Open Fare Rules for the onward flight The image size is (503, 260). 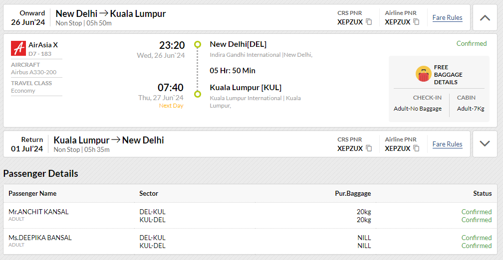click(447, 17)
